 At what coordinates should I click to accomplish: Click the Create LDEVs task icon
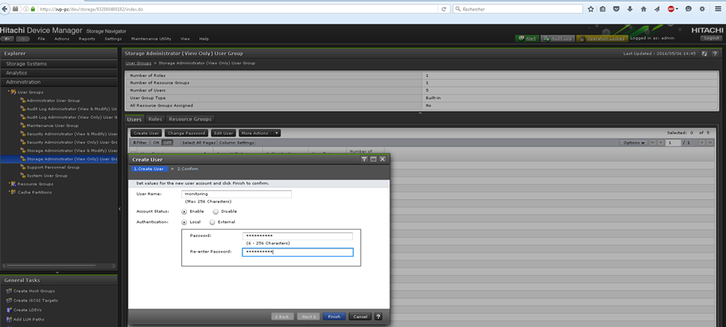coord(9,310)
